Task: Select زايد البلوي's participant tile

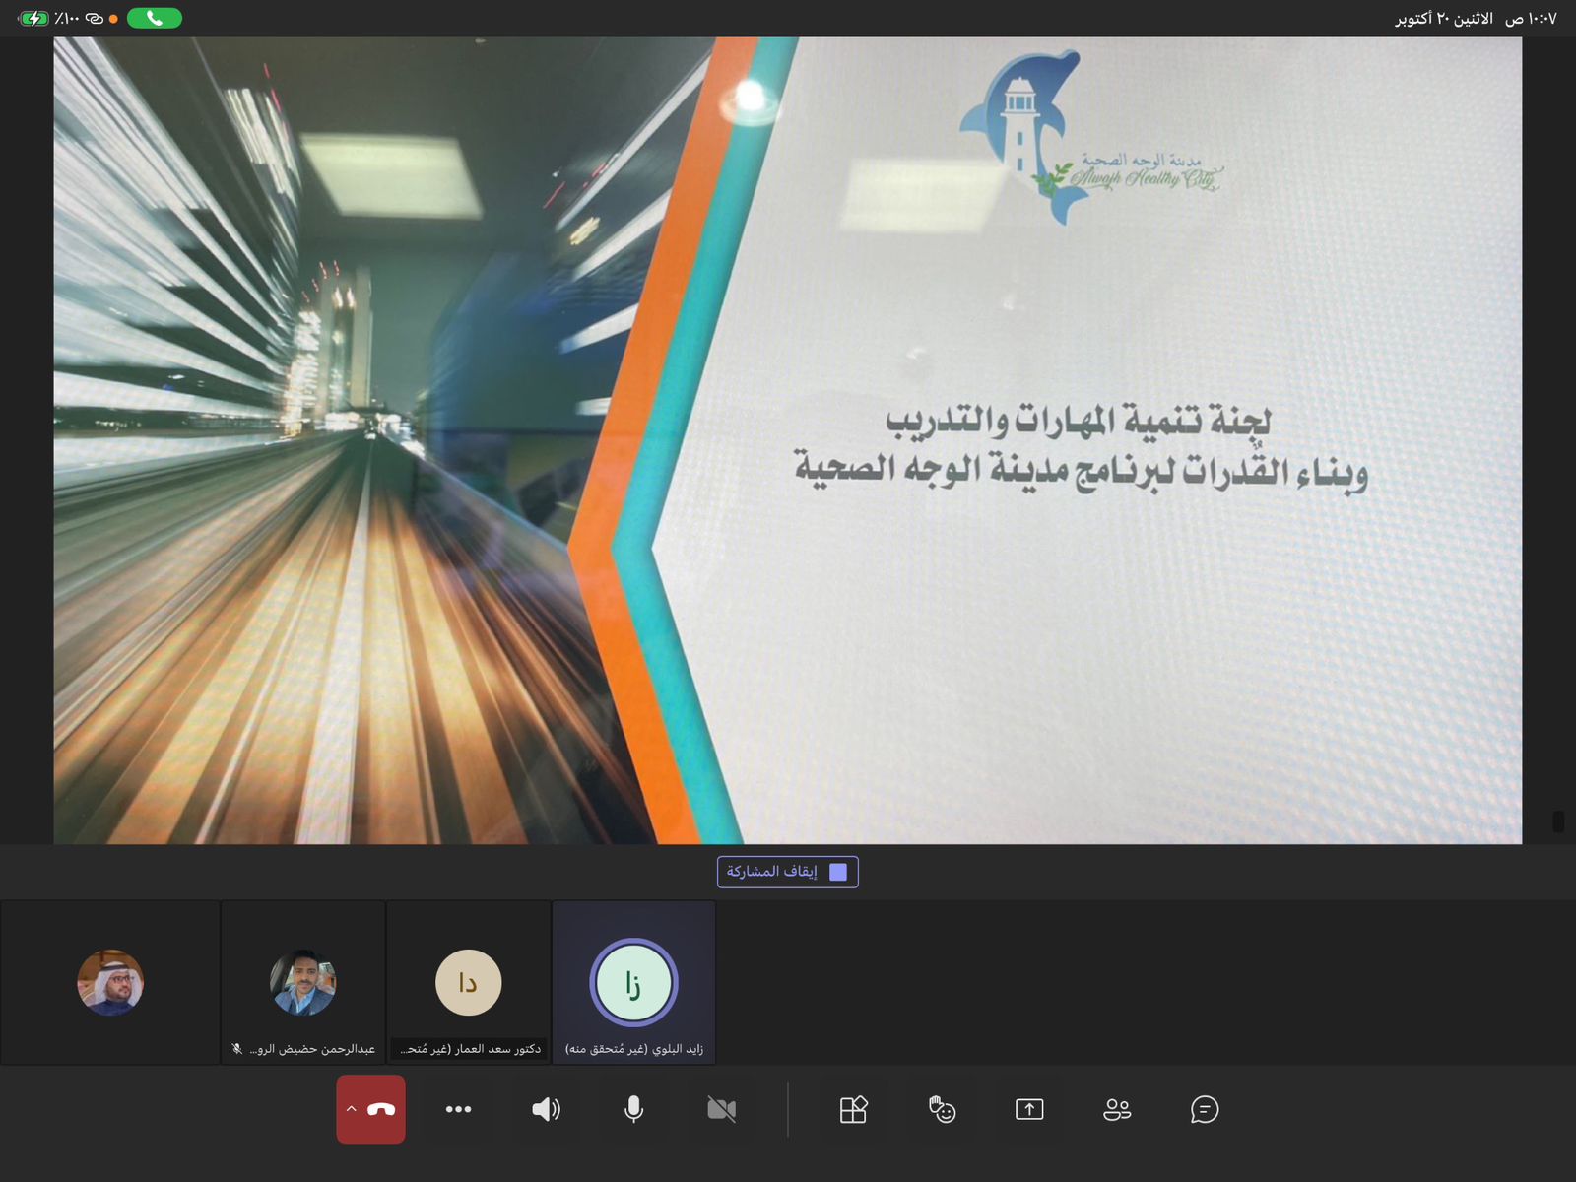Action: (x=633, y=982)
